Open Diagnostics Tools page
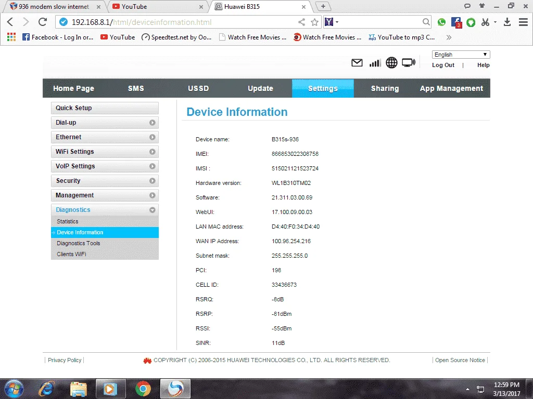 tap(105, 243)
